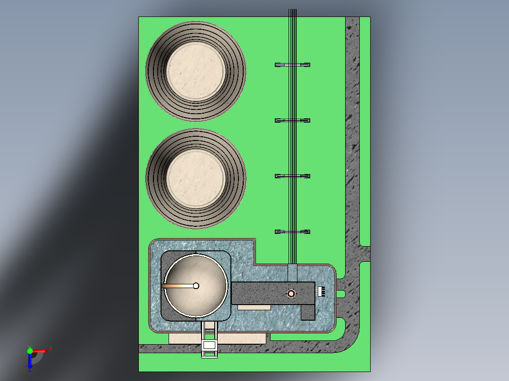Screen dimensions: 509x381
Task: Select the second pipe support bracket from top
Action: [292, 121]
